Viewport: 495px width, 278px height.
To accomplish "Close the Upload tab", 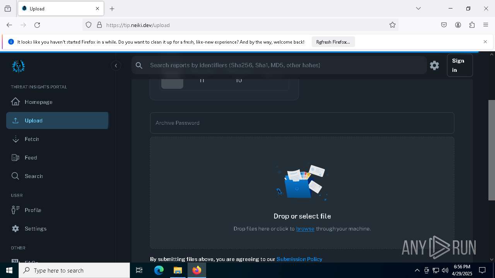I will click(97, 8).
